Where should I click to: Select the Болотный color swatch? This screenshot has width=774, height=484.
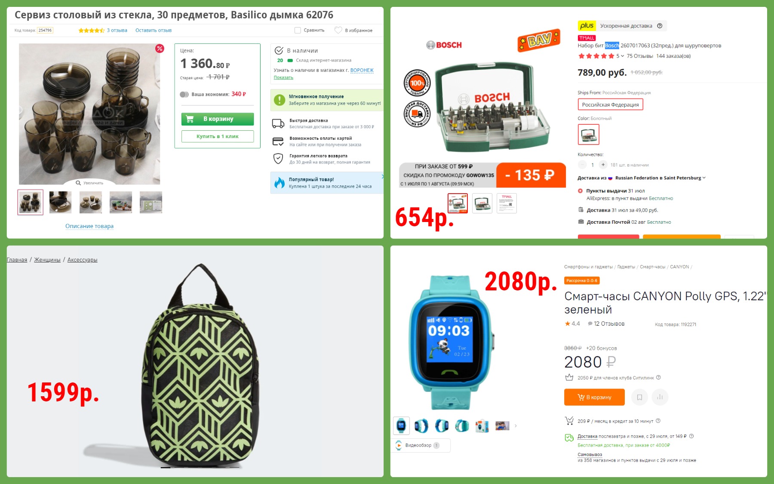(588, 135)
